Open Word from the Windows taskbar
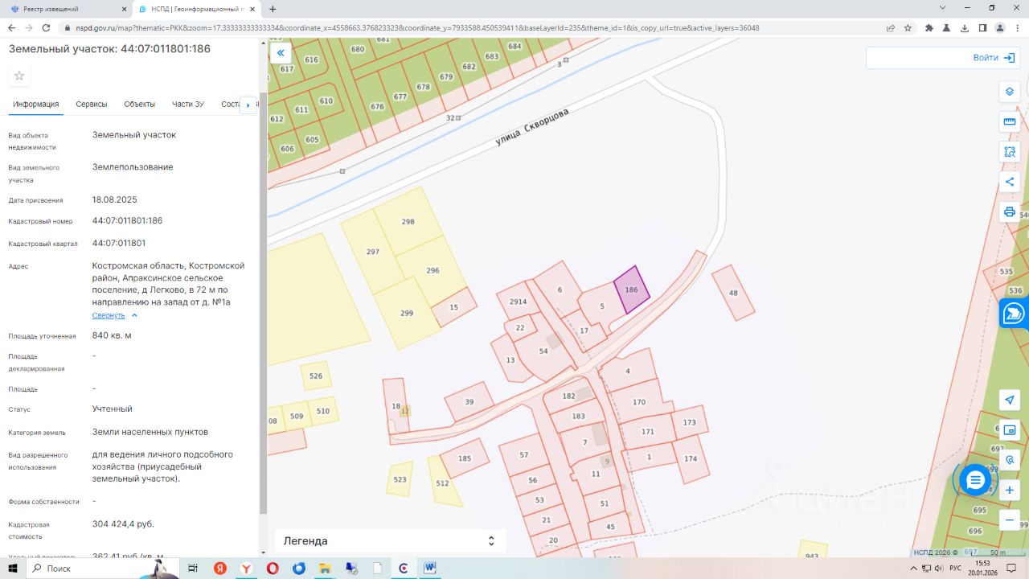The width and height of the screenshot is (1029, 579). [430, 568]
